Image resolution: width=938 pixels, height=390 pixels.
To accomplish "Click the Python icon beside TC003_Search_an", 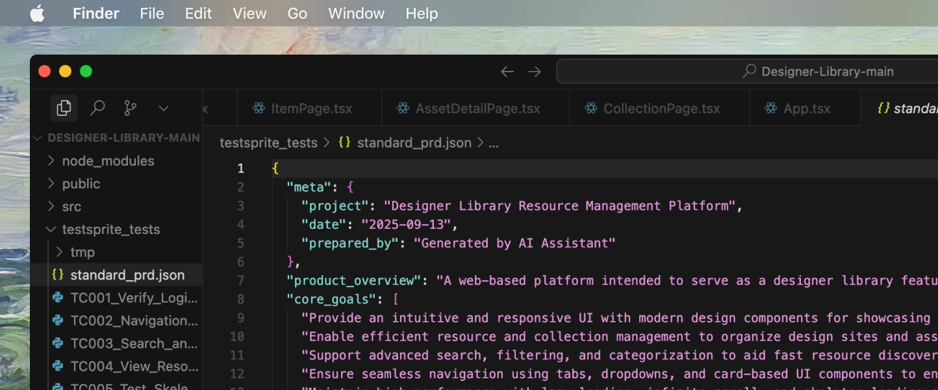I will pyautogui.click(x=58, y=343).
